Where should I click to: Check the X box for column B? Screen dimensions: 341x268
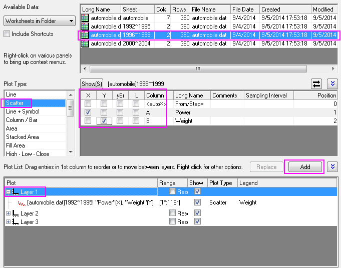(88, 121)
